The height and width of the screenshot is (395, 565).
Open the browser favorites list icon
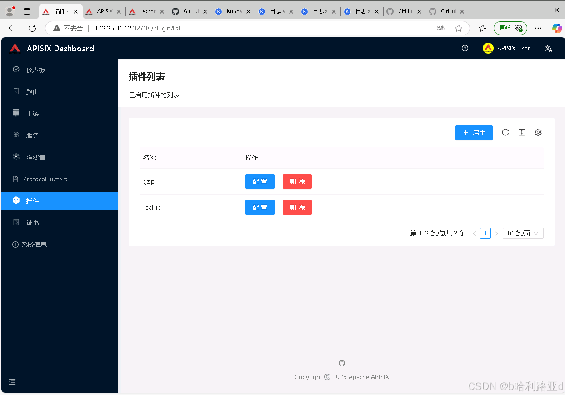(483, 28)
